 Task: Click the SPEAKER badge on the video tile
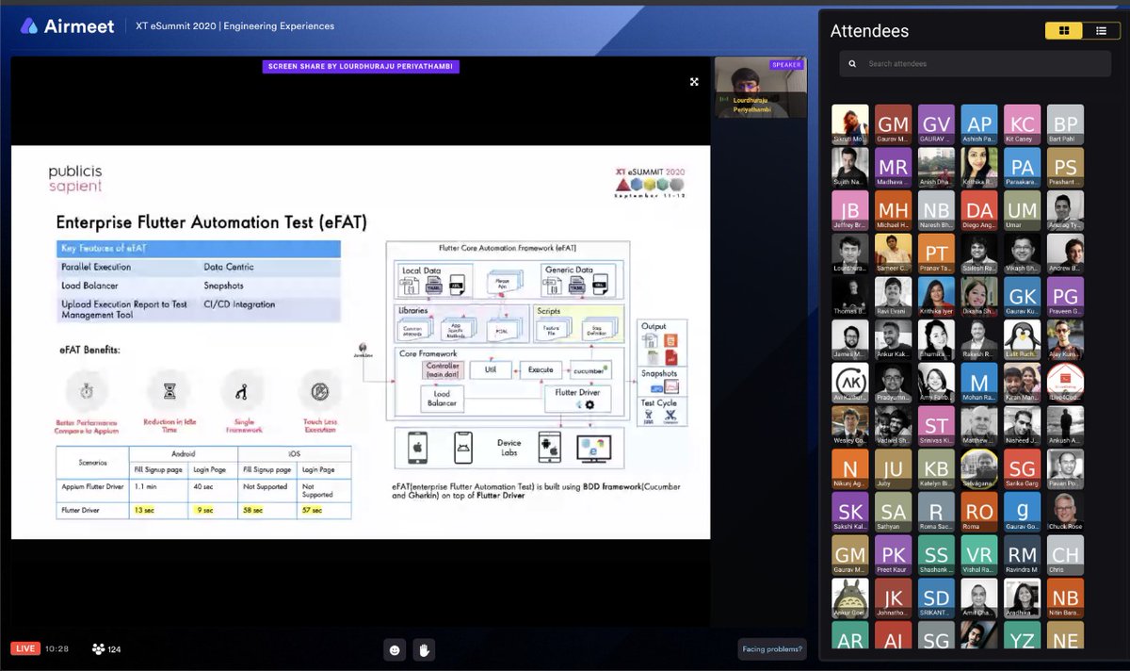tap(786, 65)
